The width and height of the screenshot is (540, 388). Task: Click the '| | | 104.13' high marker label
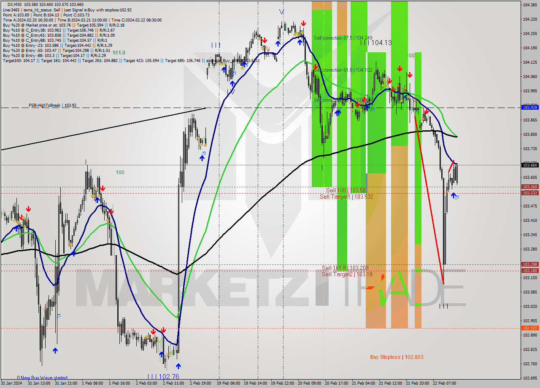(376, 43)
